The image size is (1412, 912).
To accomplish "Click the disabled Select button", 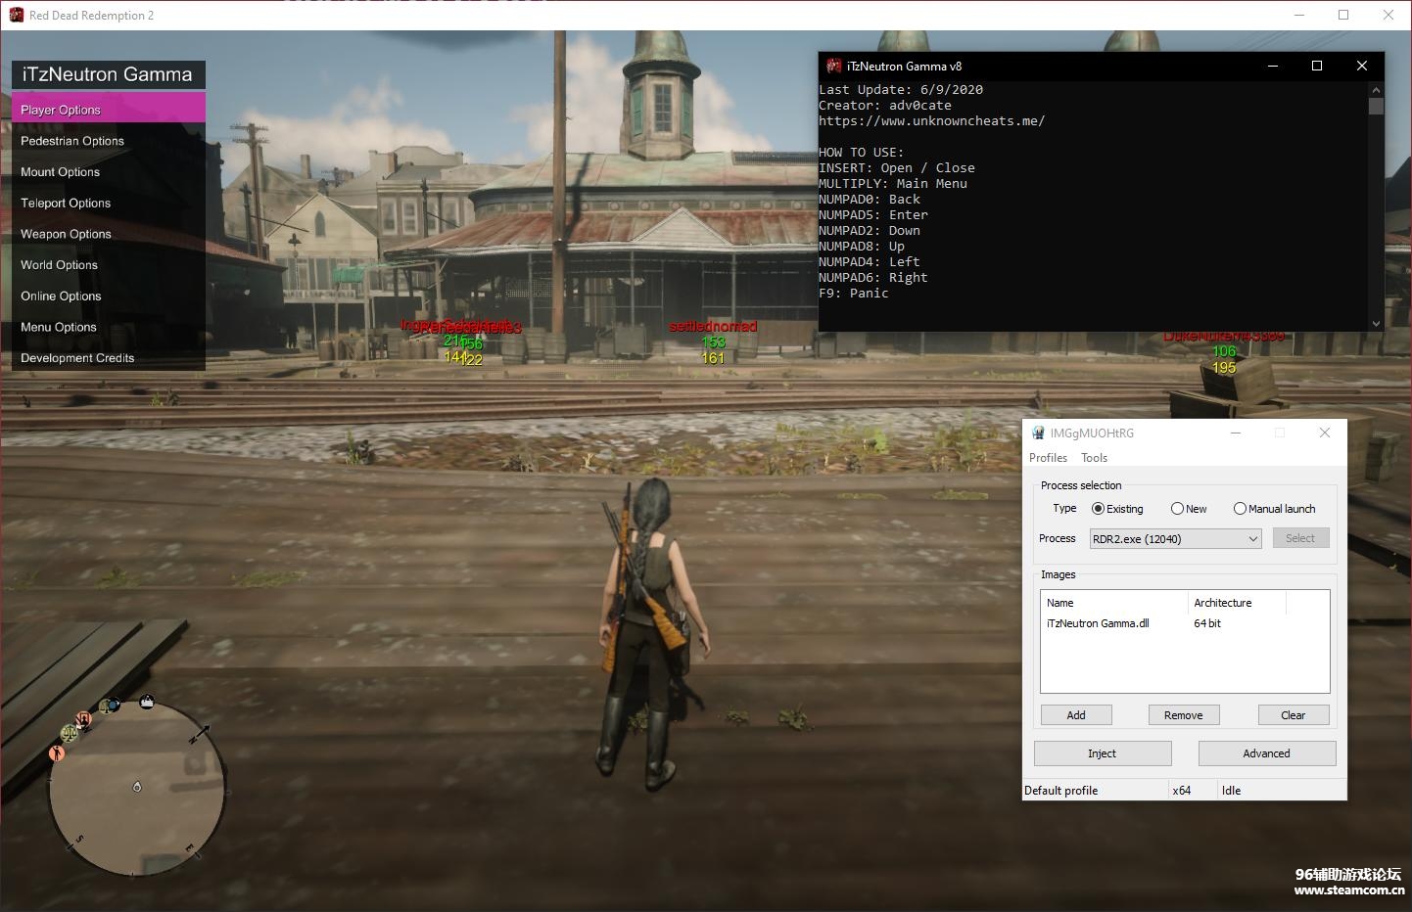I will [x=1300, y=538].
